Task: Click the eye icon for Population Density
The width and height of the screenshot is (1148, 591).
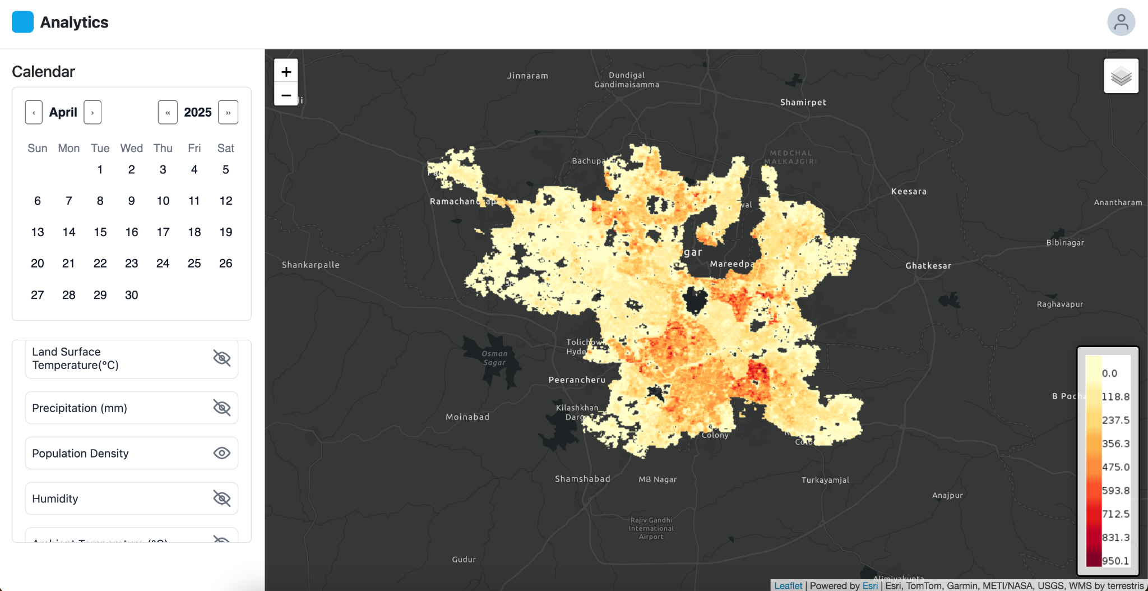Action: [x=221, y=453]
